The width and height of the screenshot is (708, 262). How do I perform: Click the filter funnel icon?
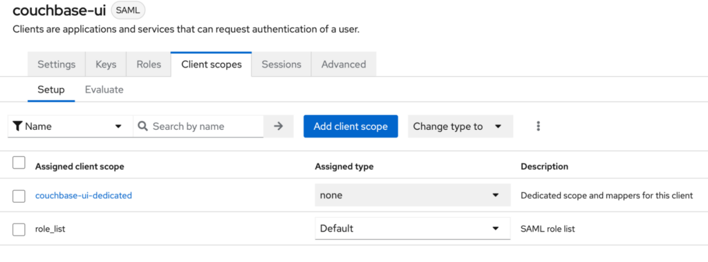click(x=17, y=127)
